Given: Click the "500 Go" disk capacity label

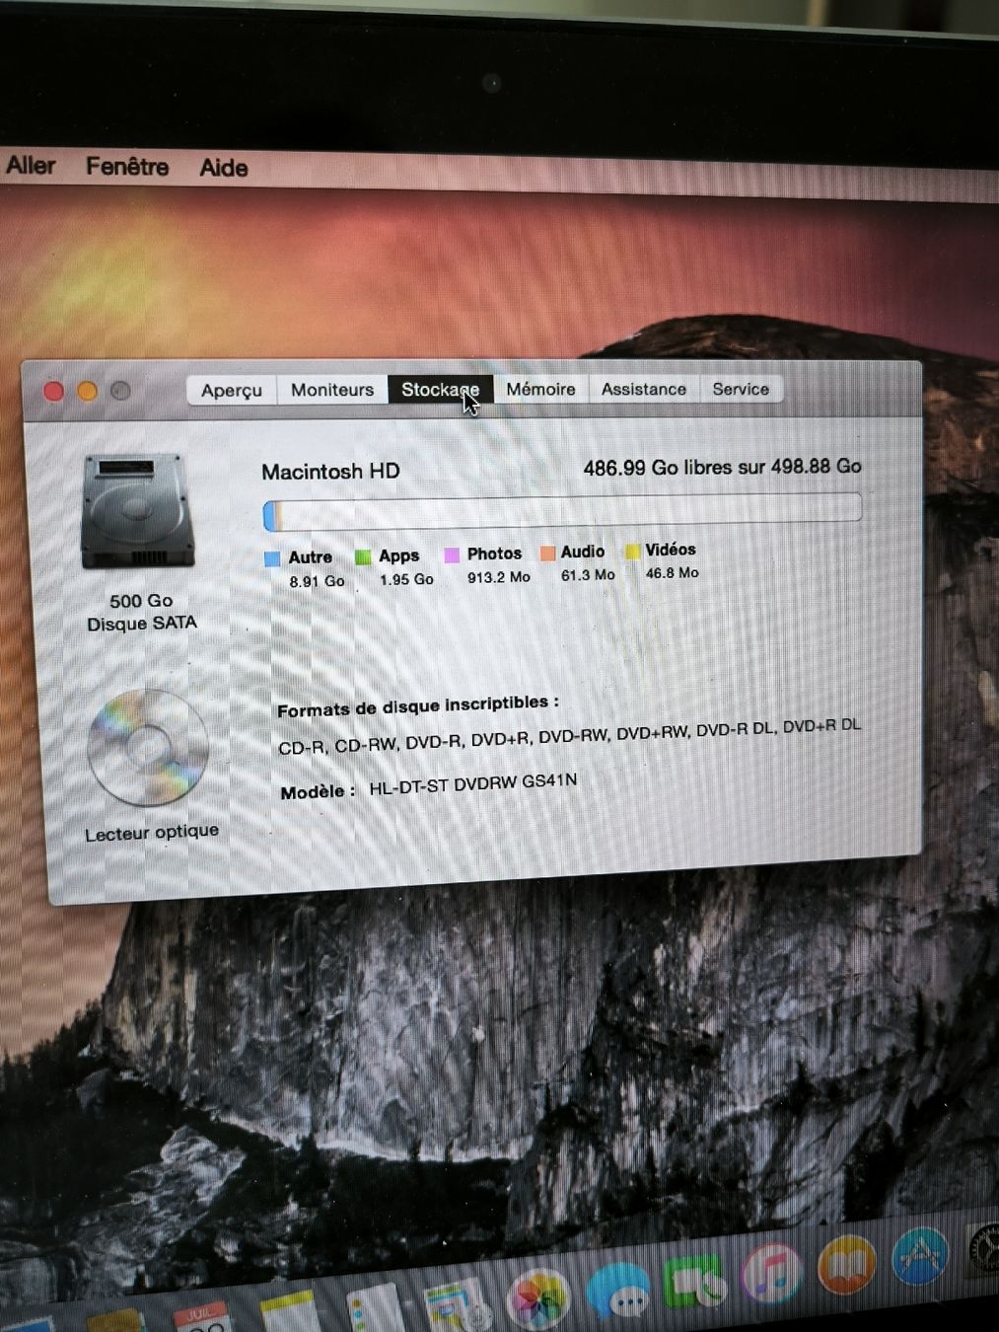Looking at the screenshot, I should click(x=141, y=600).
